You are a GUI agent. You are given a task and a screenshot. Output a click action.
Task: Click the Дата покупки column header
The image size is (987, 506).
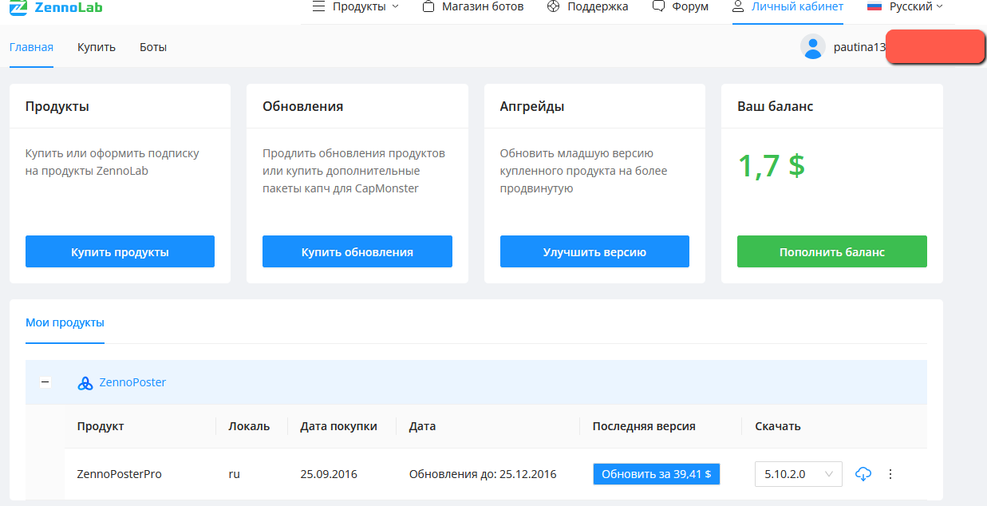click(x=339, y=426)
